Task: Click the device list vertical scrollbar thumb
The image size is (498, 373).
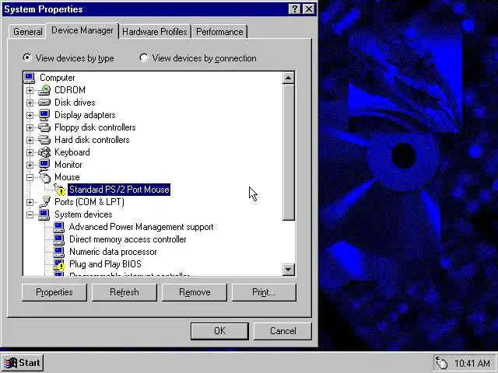Action: coord(289,152)
